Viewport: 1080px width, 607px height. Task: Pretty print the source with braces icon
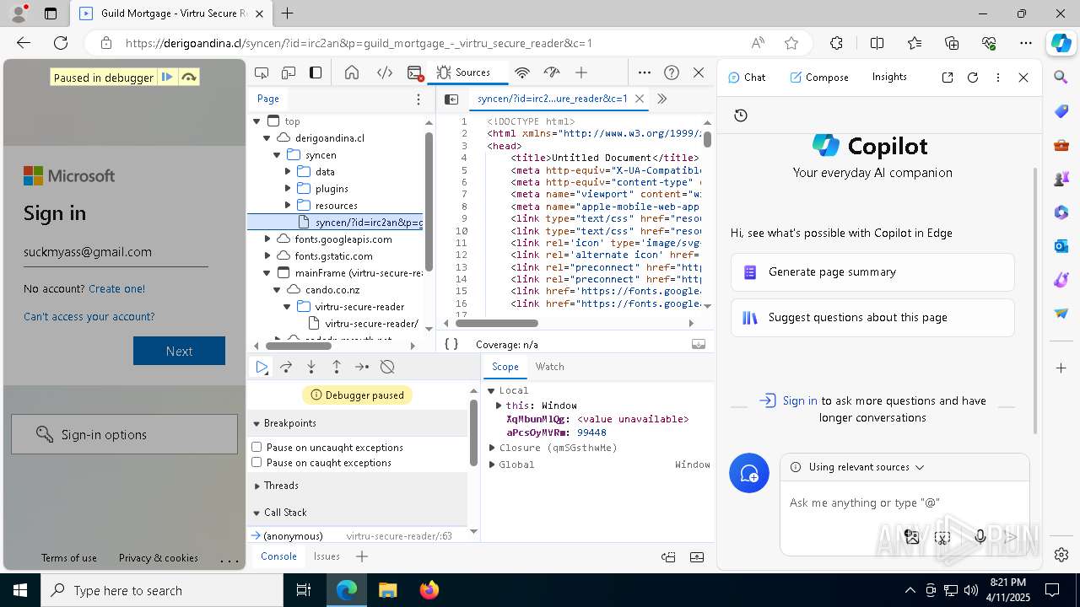point(451,344)
